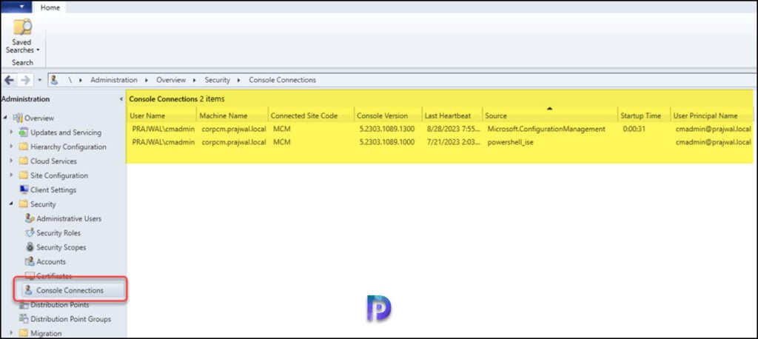The image size is (758, 339).
Task: Sort by the Startup Time column
Action: pos(643,115)
